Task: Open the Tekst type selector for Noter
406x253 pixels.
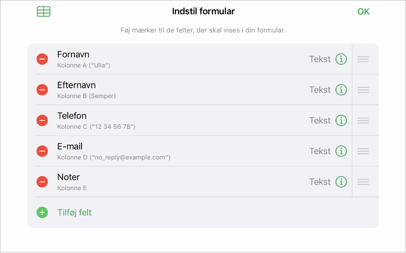Action: 320,181
